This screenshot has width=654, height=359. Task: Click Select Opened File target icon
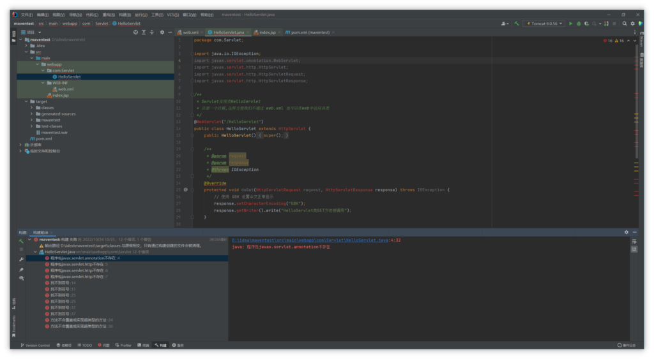tap(135, 32)
